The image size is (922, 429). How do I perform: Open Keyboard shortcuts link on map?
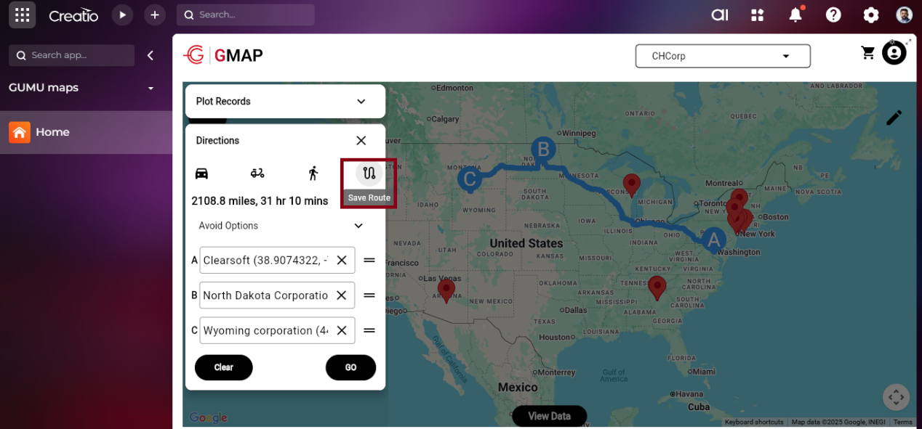tap(754, 422)
